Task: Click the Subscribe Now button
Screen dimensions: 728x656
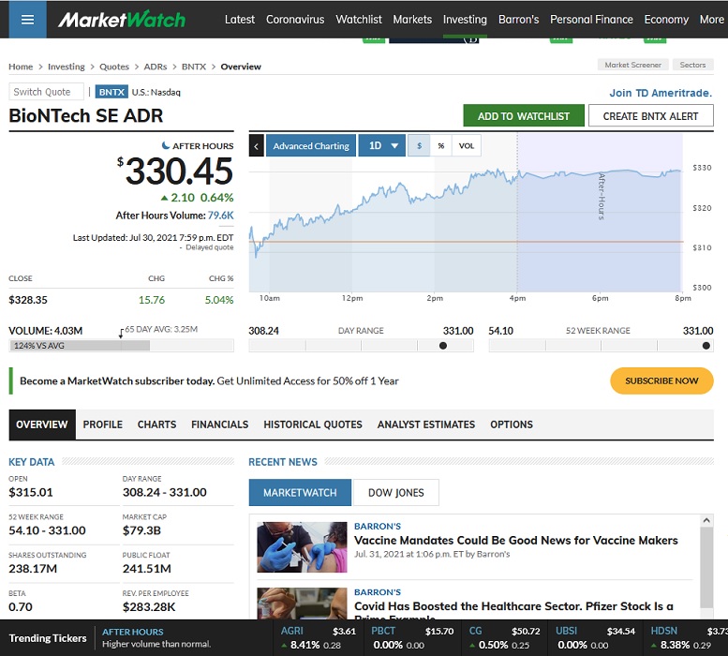Action: pos(661,380)
